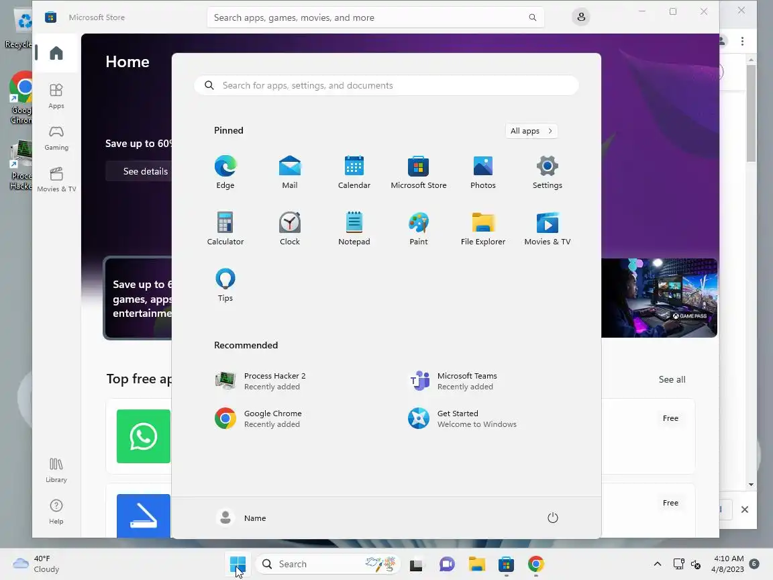
Task: Click the Store search magnifier icon
Action: click(x=532, y=17)
